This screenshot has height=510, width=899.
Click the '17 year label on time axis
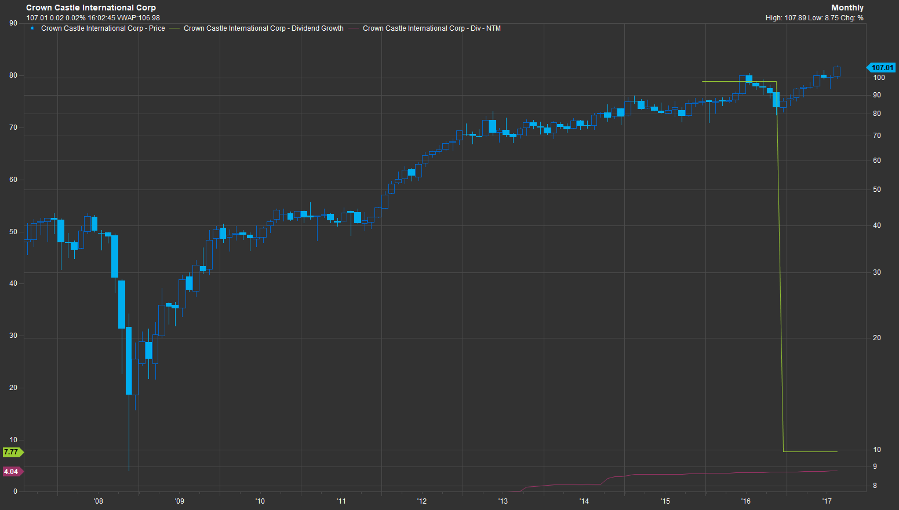click(827, 501)
